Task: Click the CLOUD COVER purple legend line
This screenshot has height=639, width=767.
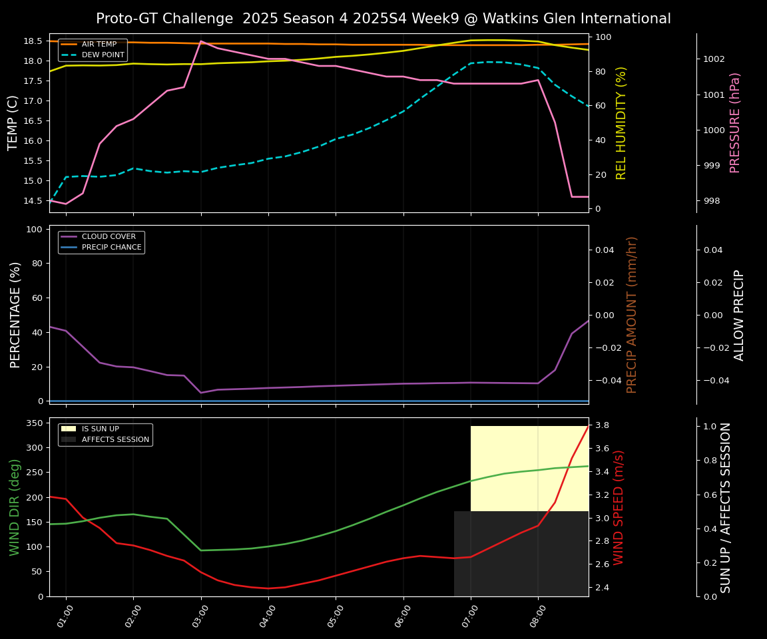Action: coord(69,237)
